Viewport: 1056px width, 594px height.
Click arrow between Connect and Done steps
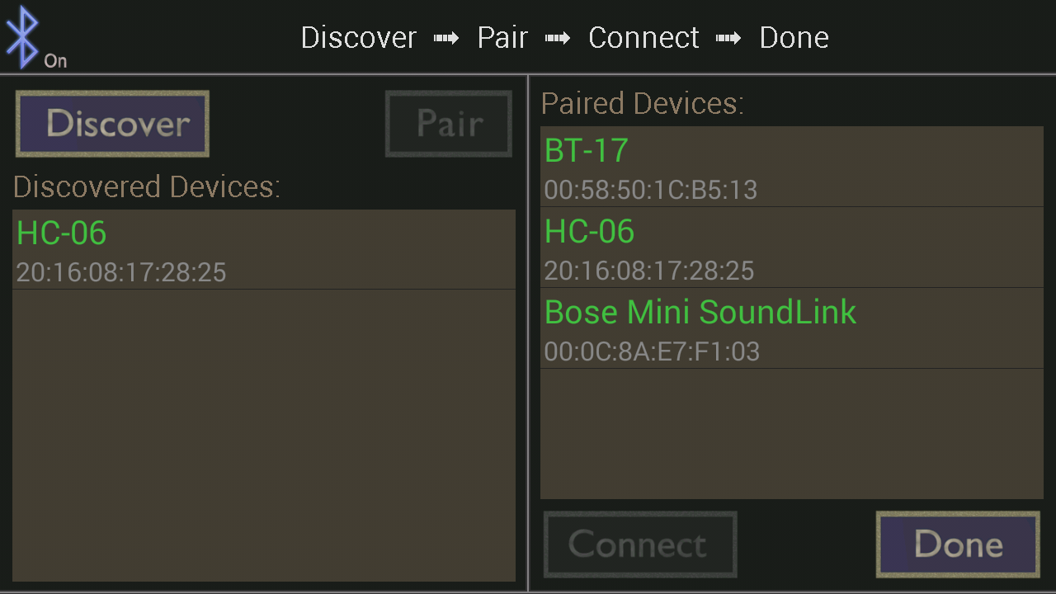pos(728,39)
